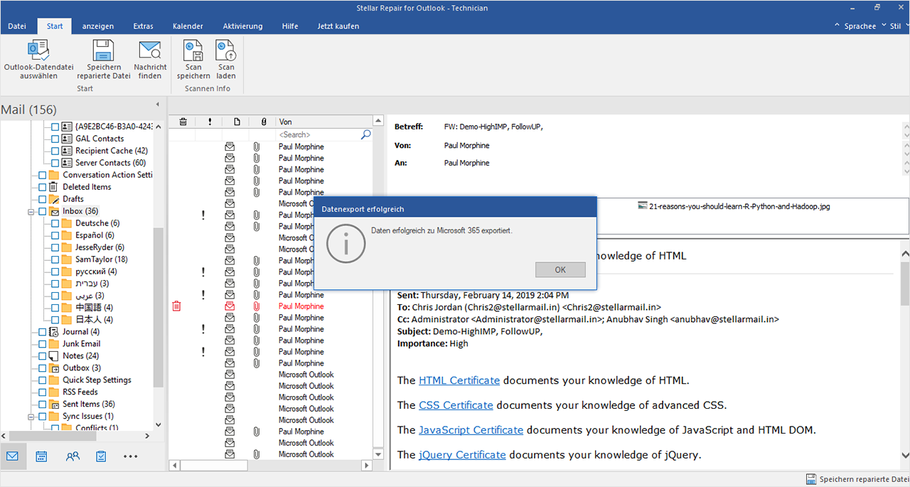Click the Von column header
This screenshot has height=487, width=910.
point(324,122)
